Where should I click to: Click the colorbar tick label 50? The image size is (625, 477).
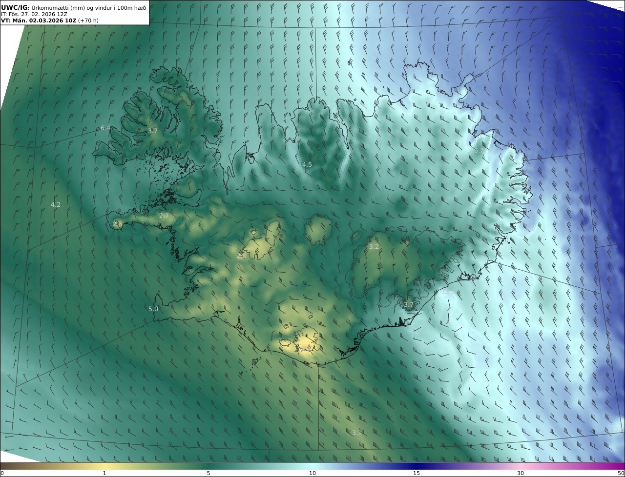click(x=621, y=473)
